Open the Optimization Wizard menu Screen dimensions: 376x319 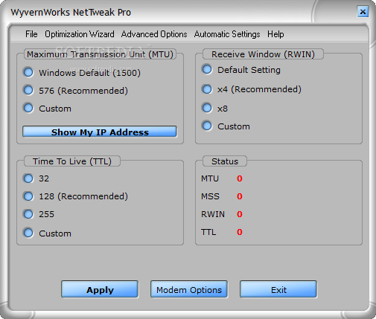(80, 34)
